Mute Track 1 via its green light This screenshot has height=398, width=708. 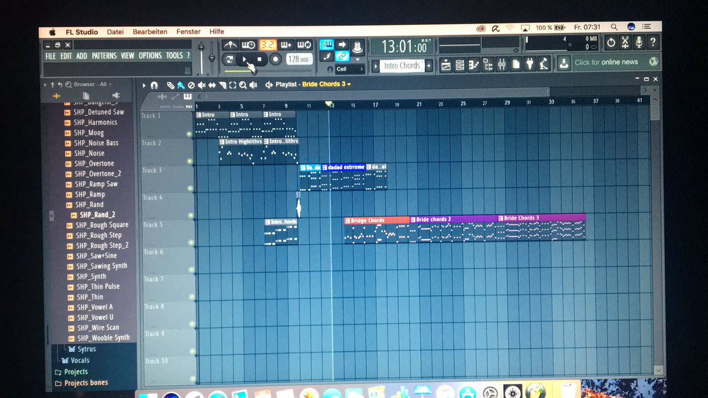[189, 134]
